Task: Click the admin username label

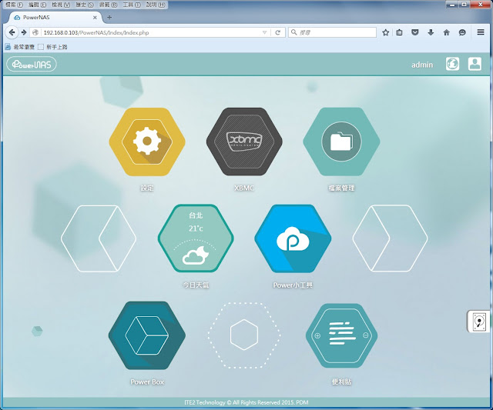Action: (422, 65)
